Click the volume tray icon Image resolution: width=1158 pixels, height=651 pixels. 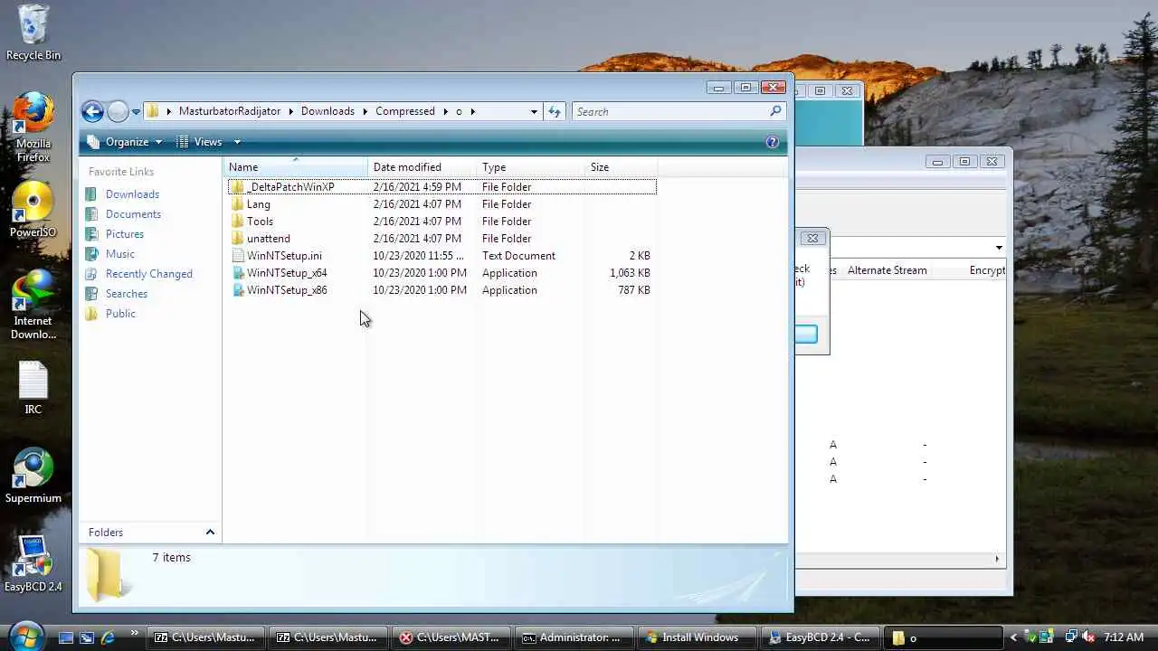click(1087, 637)
